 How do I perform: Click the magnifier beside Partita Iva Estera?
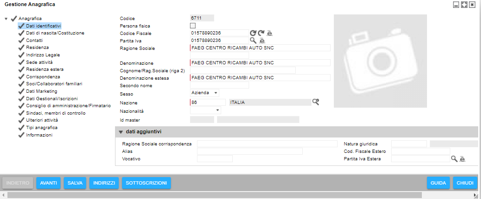tap(454, 159)
